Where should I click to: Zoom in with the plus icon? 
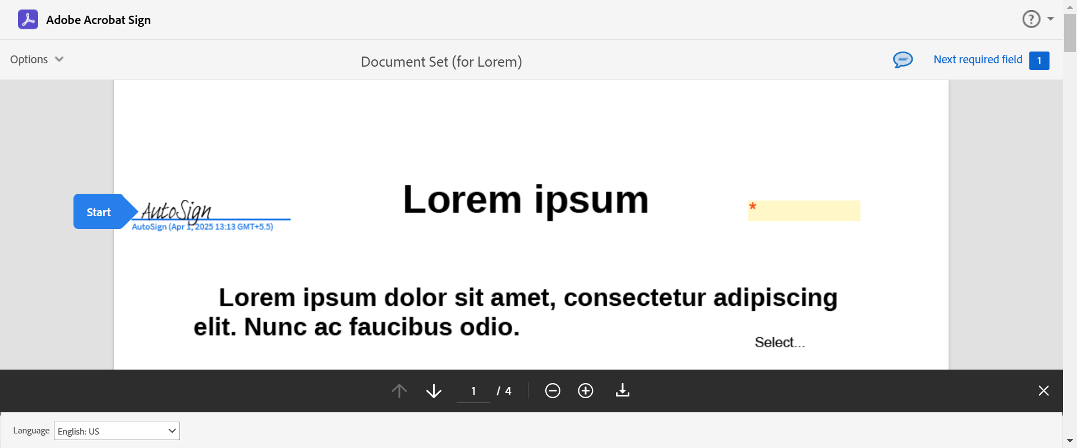pyautogui.click(x=586, y=390)
